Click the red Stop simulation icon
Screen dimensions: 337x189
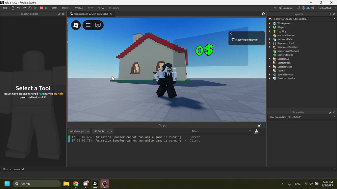(41, 8)
